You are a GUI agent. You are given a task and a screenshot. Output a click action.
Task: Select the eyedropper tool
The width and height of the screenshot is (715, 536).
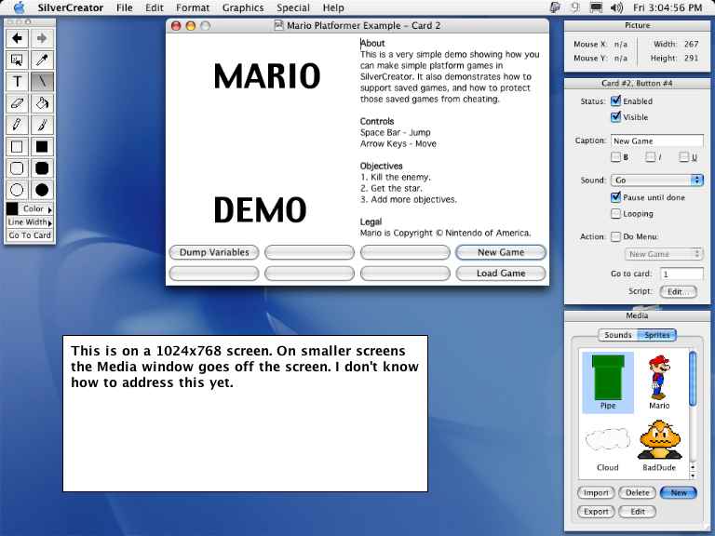point(42,60)
